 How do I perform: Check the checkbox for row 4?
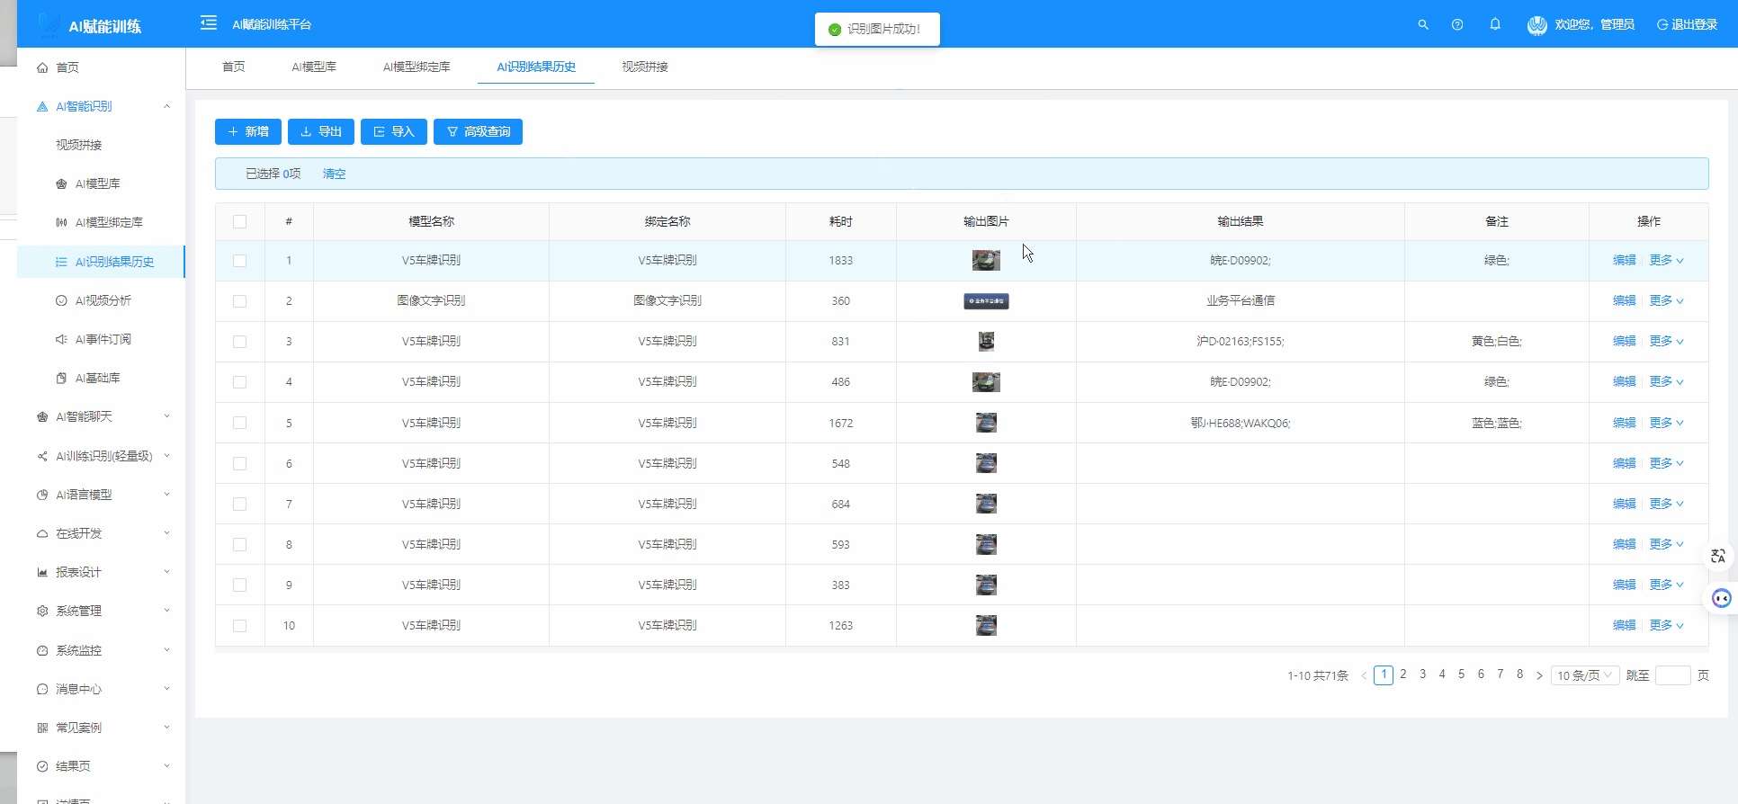[239, 382]
